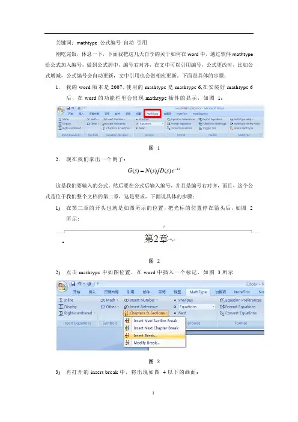Click the G(s)=N(s)/D(s) formula
Viewport: 298px width, 422px height.
pyautogui.click(x=154, y=171)
